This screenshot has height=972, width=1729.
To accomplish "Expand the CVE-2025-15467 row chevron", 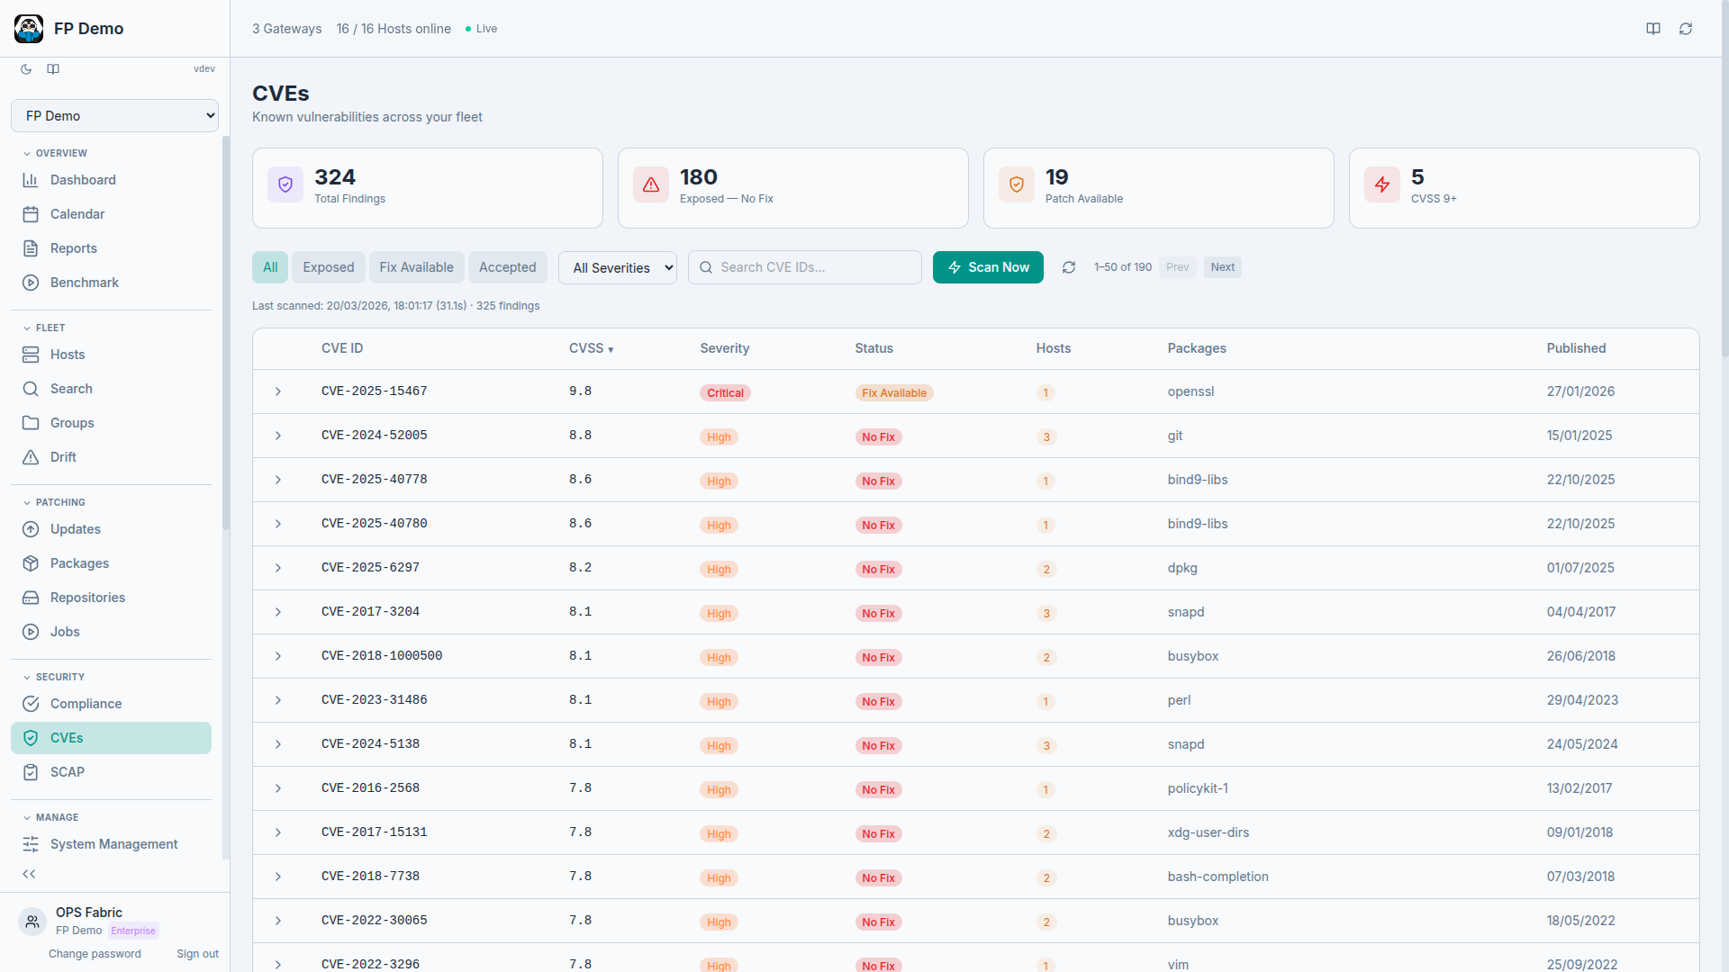I will (x=277, y=391).
